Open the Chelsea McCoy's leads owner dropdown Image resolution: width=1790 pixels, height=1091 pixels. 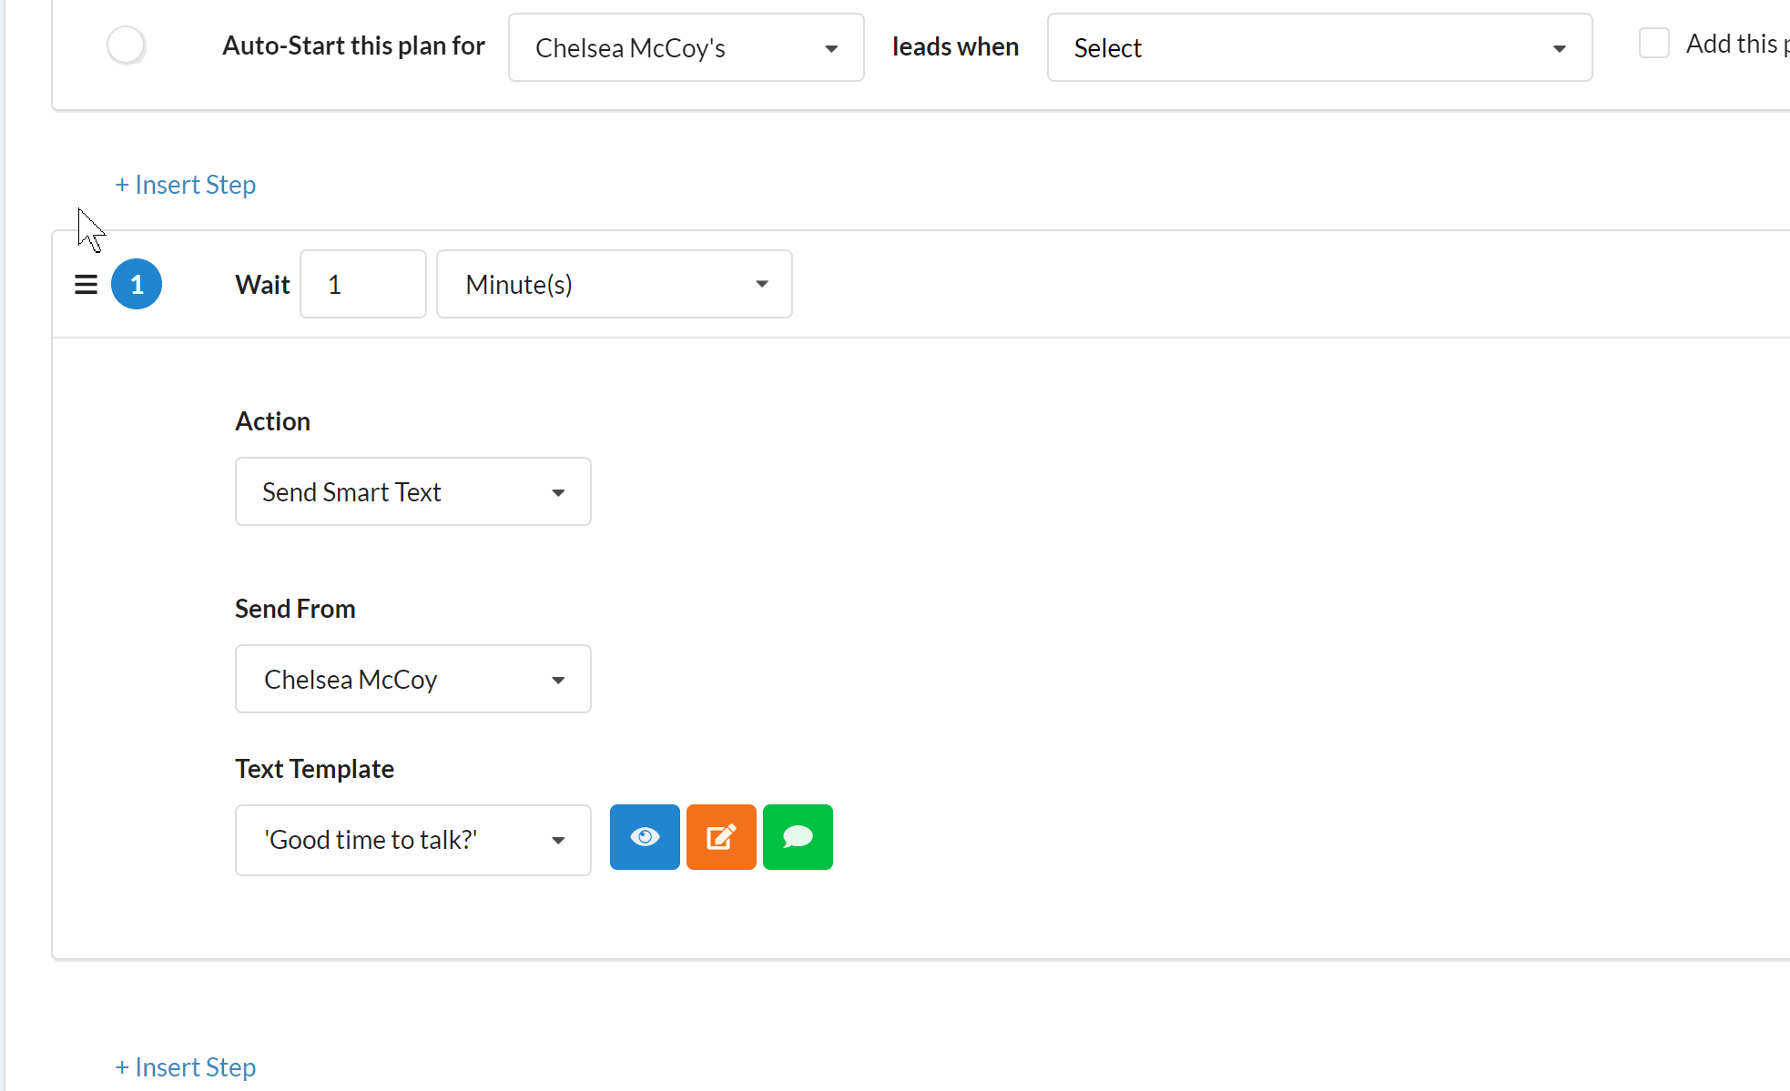[x=686, y=47]
